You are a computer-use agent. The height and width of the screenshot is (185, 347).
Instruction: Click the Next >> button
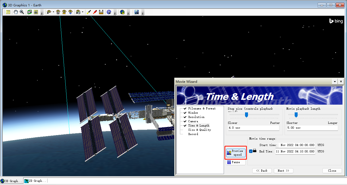(x=283, y=171)
